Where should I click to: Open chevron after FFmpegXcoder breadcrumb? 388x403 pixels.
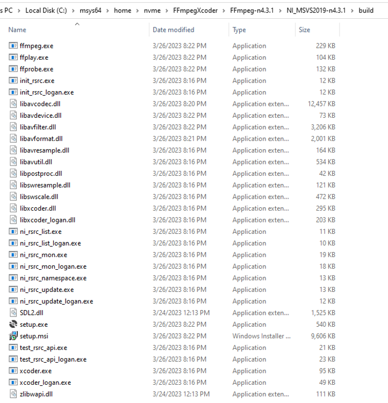224,11
